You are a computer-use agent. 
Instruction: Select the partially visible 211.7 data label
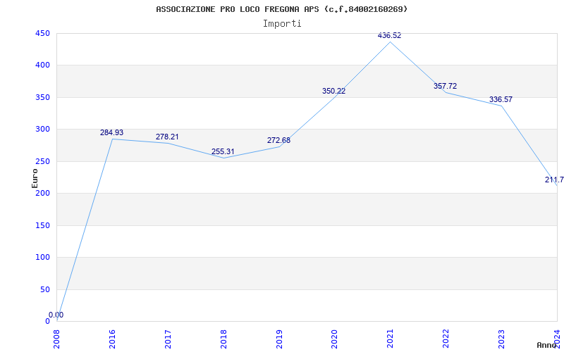[x=554, y=180]
